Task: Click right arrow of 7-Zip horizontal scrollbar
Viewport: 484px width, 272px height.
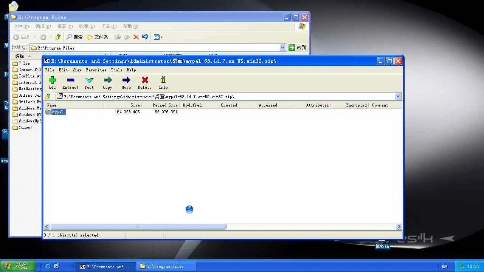Action: 399,227
